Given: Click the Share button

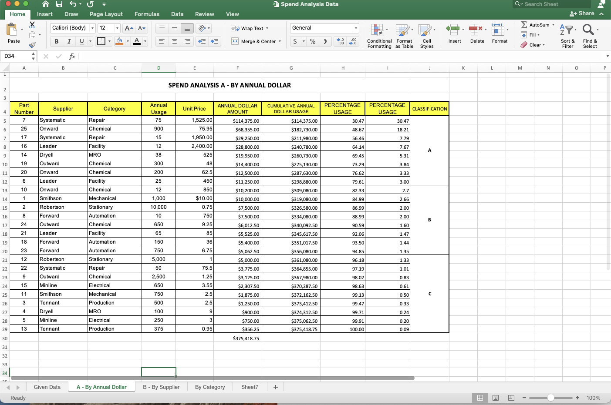Looking at the screenshot, I should [584, 13].
